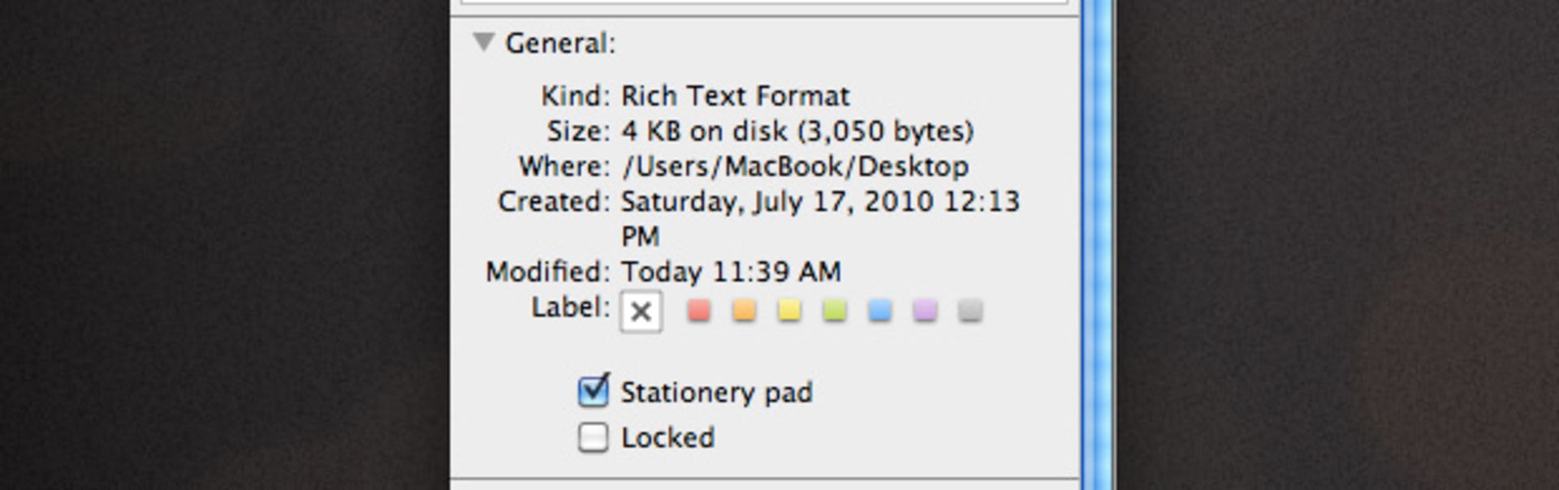
Task: Select the Rich Text Format kind text
Action: click(x=736, y=96)
